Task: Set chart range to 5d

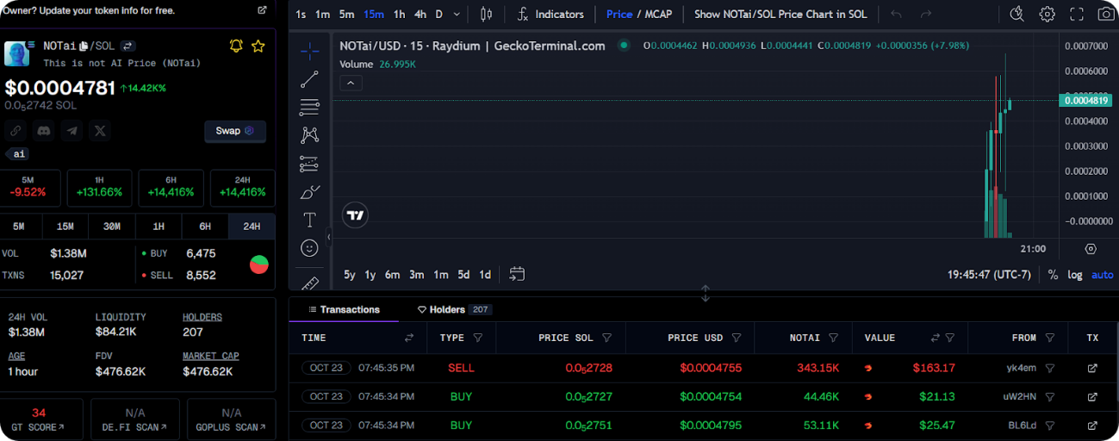Action: click(463, 275)
